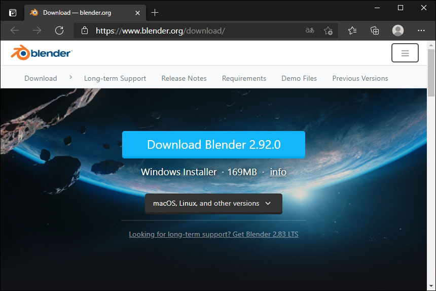The height and width of the screenshot is (291, 436).
Task: Click the scrollbar up arrow
Action: (431, 45)
